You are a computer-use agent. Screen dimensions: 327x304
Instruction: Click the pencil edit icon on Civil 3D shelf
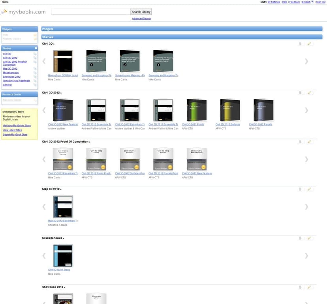(309, 43)
